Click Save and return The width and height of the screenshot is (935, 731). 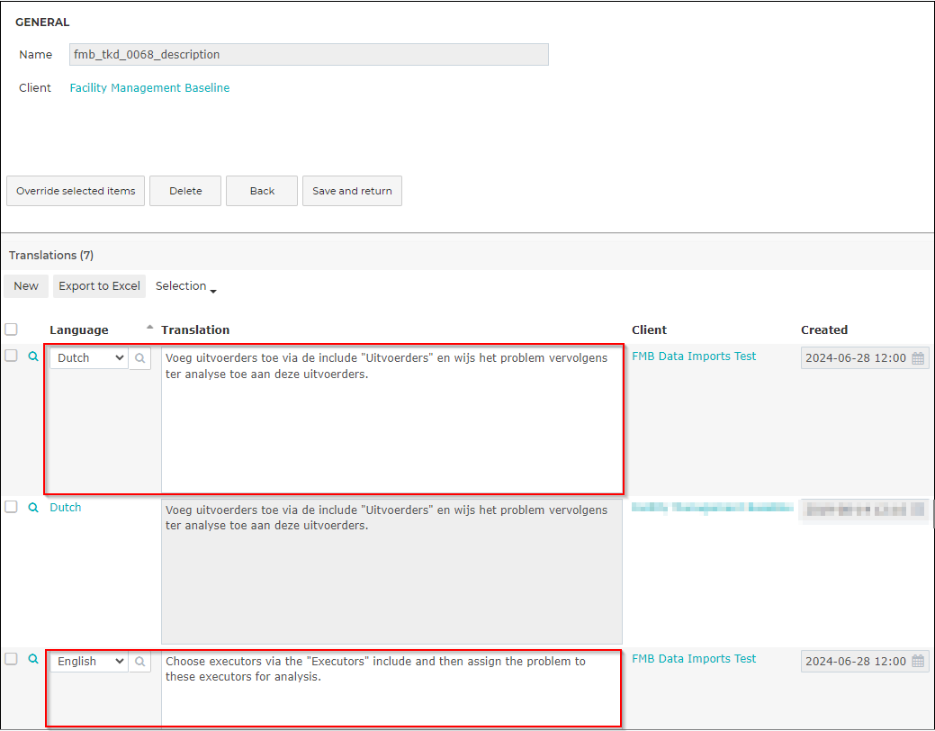point(353,191)
